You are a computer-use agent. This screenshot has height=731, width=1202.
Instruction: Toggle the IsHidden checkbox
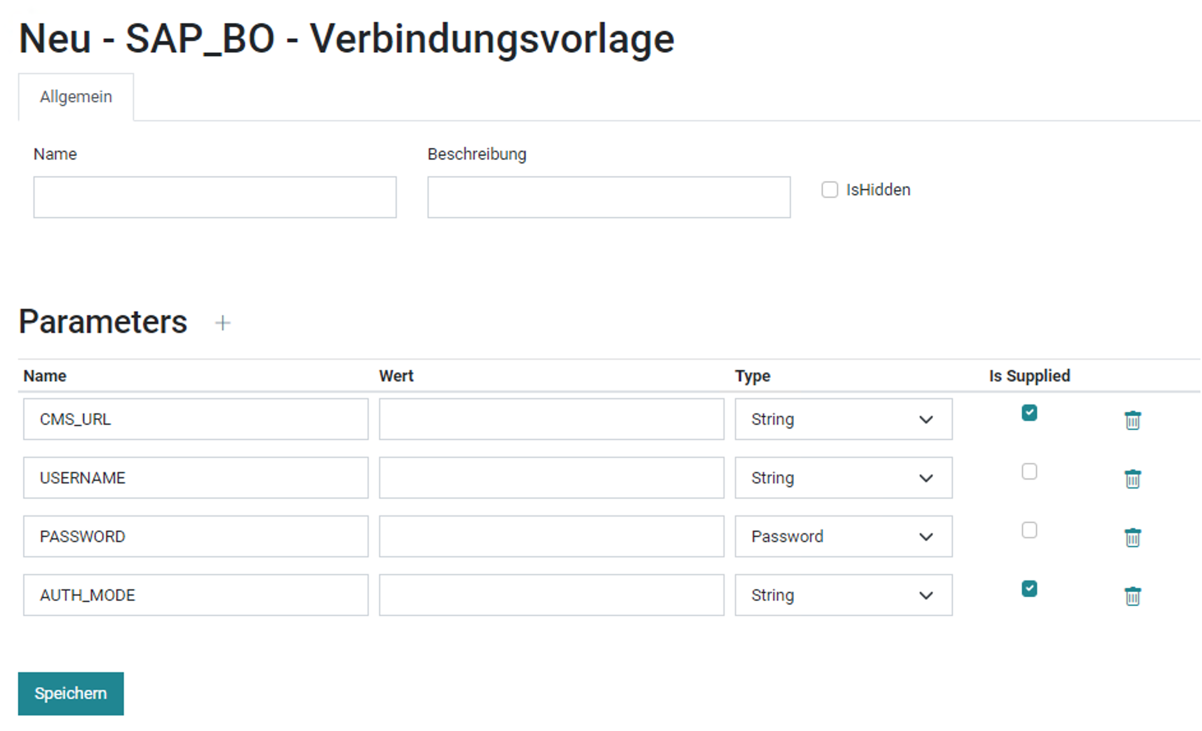tap(829, 190)
